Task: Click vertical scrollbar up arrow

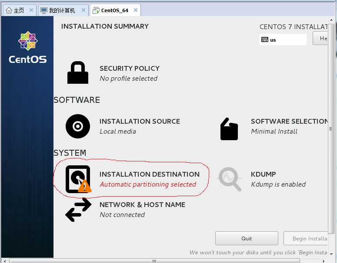Action: coord(331,20)
